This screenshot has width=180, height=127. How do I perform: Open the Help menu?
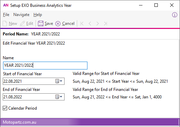tap(38, 15)
